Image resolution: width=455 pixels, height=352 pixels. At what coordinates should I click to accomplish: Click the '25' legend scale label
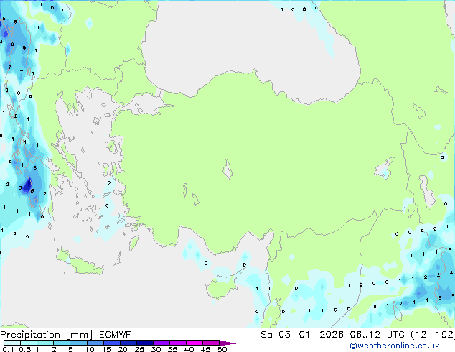click(x=139, y=349)
